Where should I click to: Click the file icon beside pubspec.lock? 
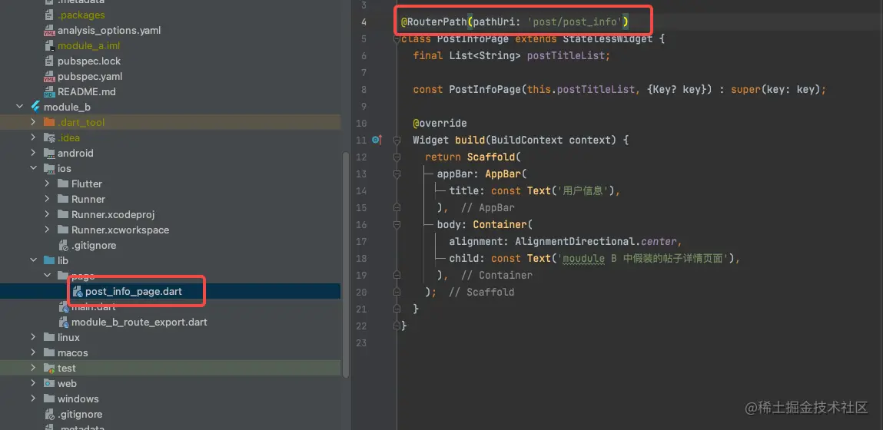[49, 61]
